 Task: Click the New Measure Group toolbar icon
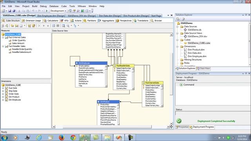coord(16,26)
